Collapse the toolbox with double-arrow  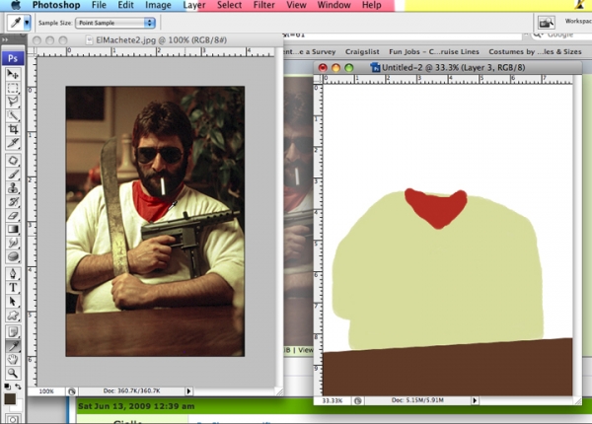5,39
